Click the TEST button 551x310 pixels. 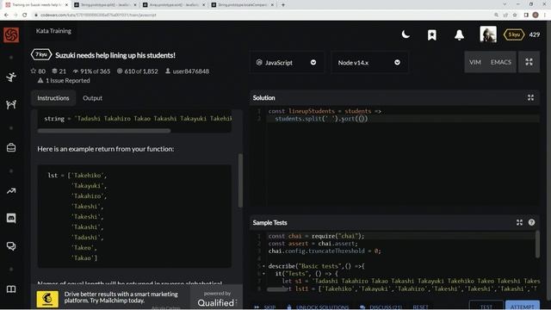[486, 306]
